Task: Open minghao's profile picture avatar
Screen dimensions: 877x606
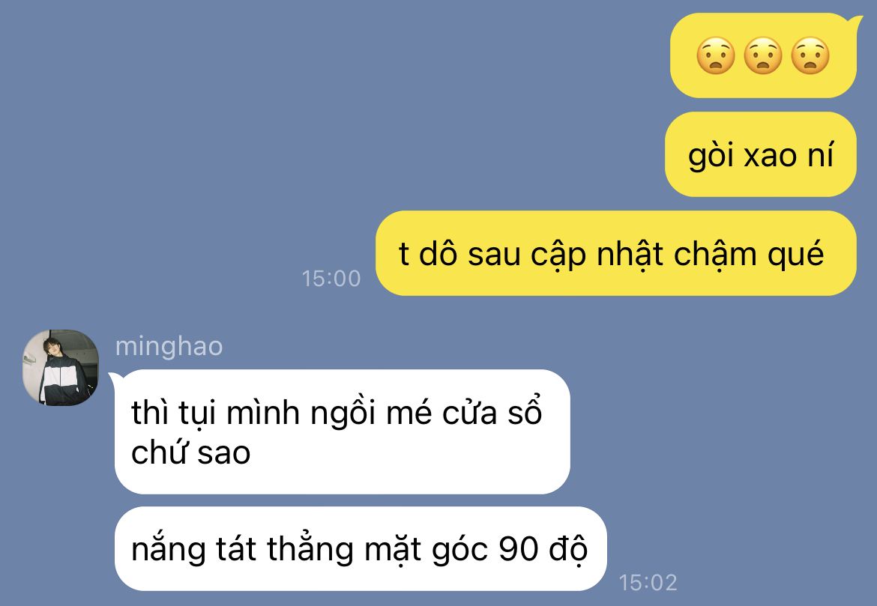Action: pos(61,368)
